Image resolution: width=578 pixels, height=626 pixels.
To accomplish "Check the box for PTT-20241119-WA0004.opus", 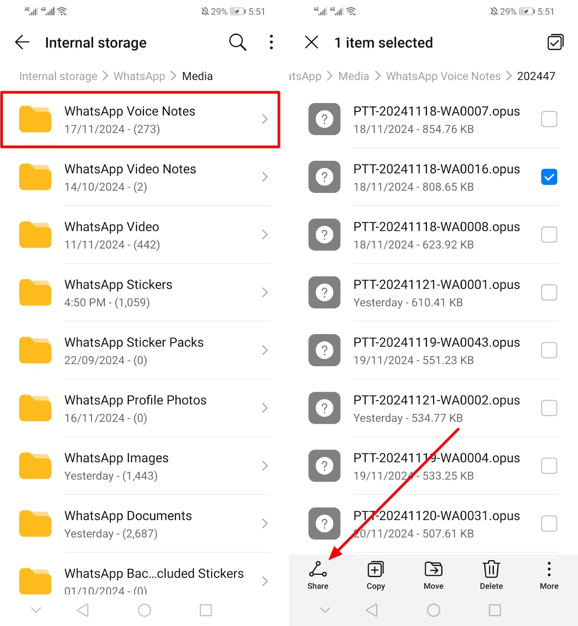I will pyautogui.click(x=549, y=466).
